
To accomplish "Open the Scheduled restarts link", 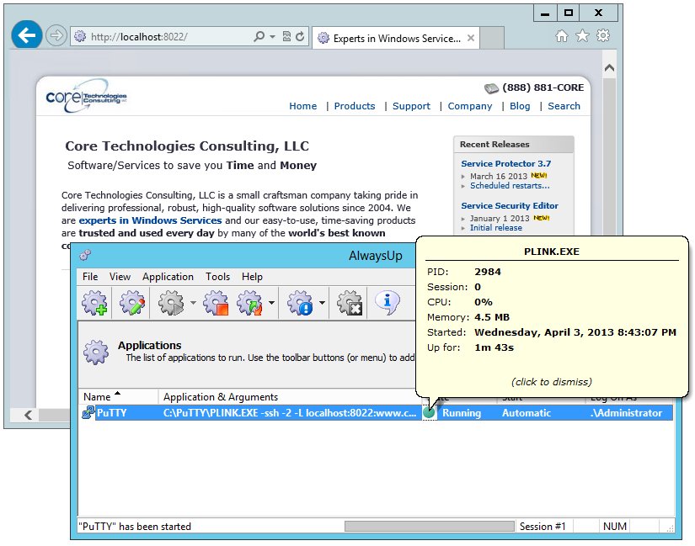I will point(510,186).
